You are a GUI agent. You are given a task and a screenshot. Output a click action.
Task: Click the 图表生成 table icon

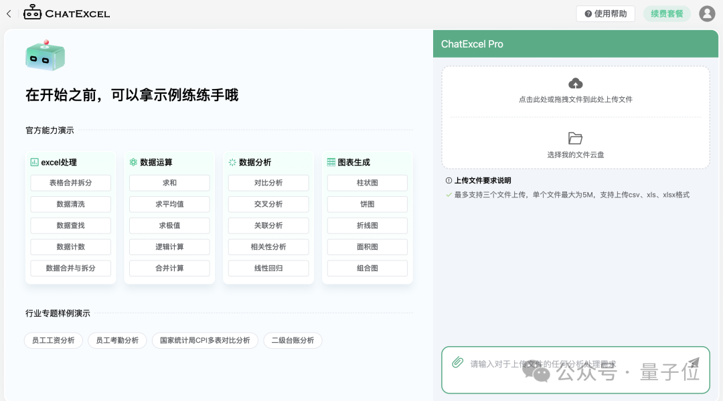[331, 162]
